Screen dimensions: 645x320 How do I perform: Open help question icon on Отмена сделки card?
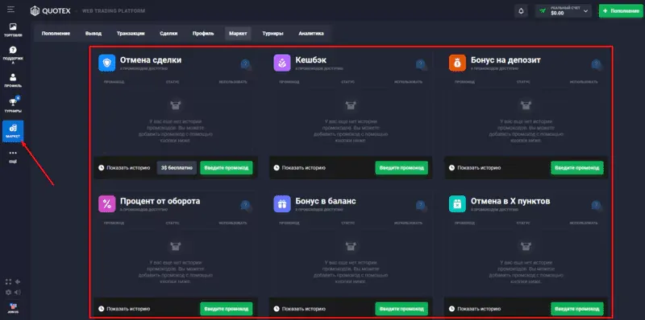point(246,64)
